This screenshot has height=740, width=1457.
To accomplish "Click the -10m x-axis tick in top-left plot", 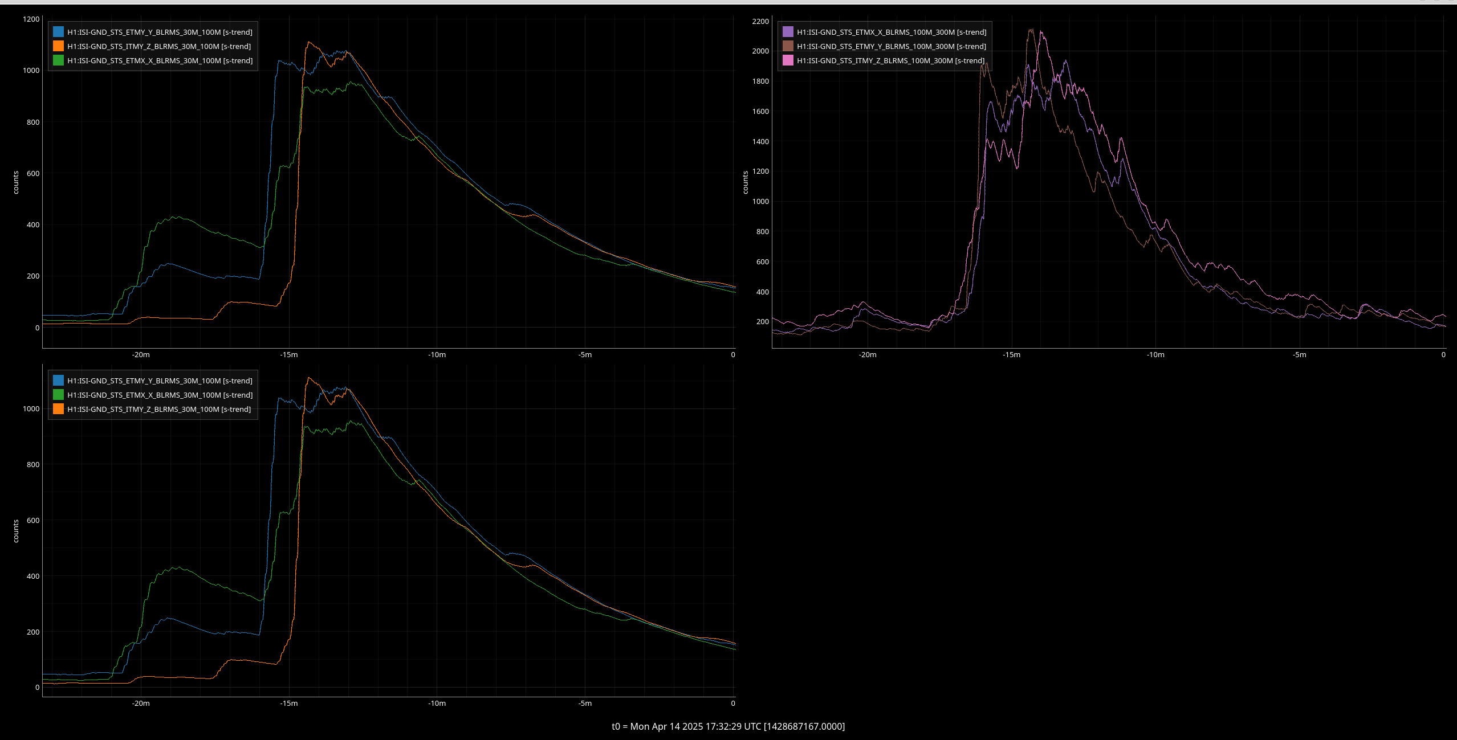I will tap(437, 355).
